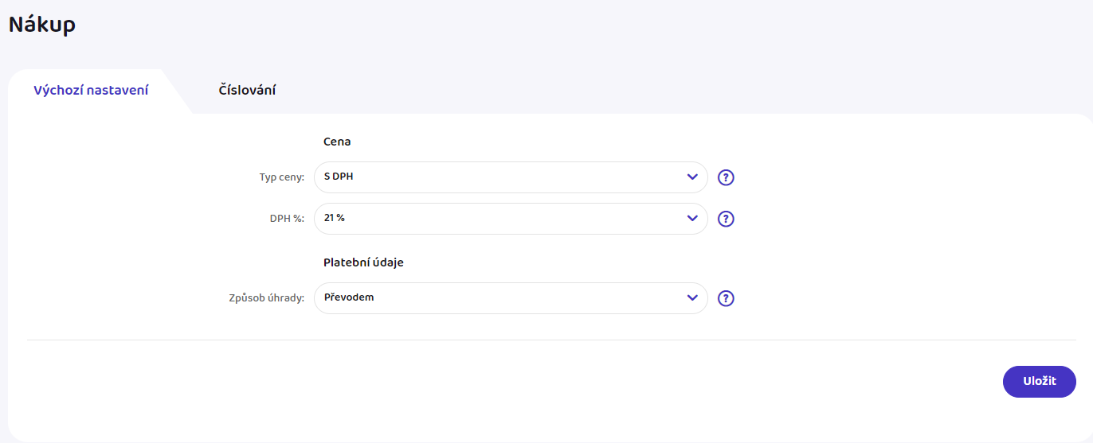This screenshot has width=1093, height=443.
Task: Click the Cena section heading
Action: pos(337,142)
